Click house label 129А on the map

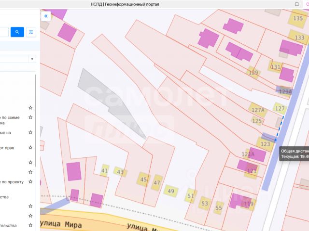(x=285, y=91)
